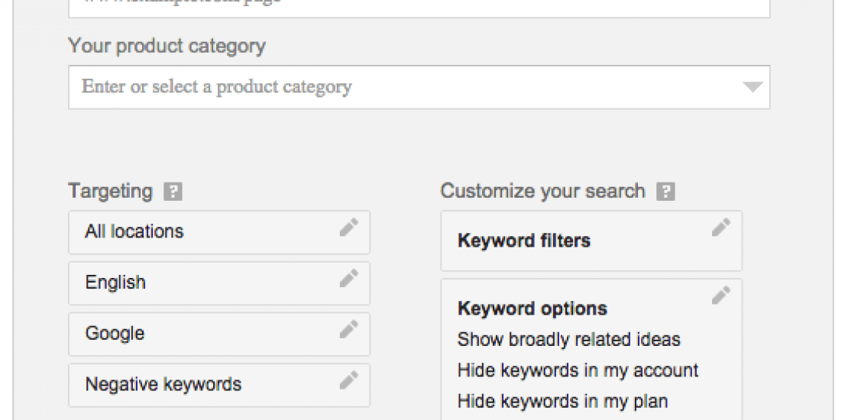Click Hide keywords in my plan

pos(562,401)
